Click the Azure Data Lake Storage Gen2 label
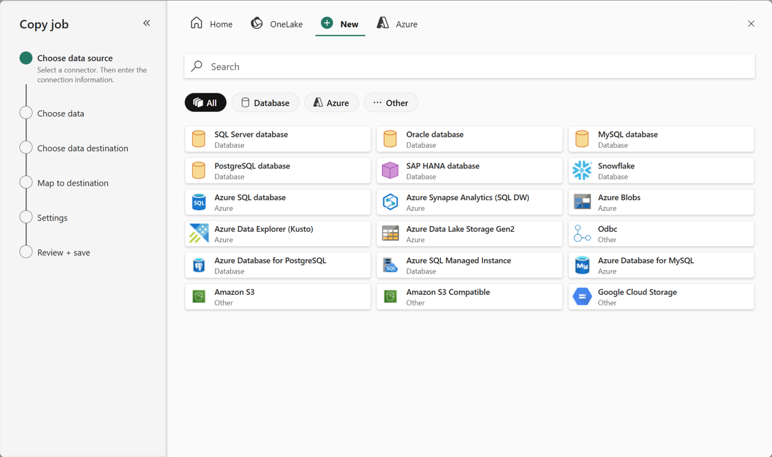Screen dimensions: 772x457 460,229
